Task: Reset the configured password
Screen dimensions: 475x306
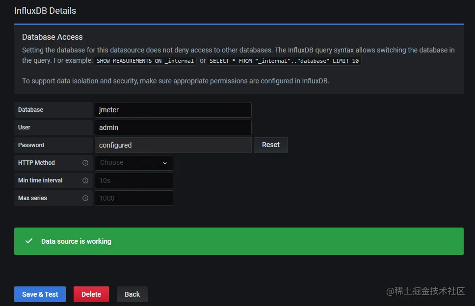Action: point(271,145)
